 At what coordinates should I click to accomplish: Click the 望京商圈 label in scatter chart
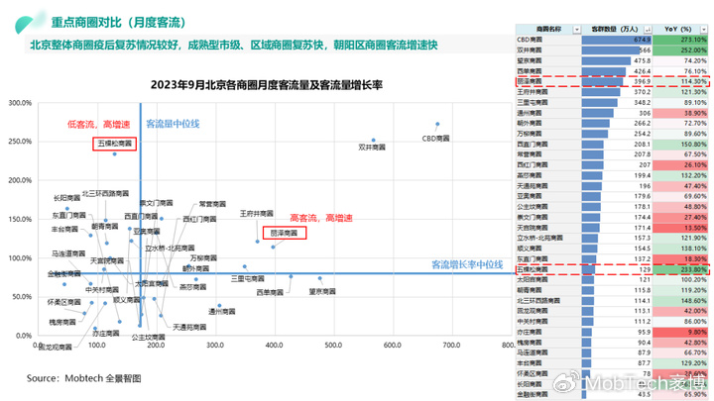point(322,291)
